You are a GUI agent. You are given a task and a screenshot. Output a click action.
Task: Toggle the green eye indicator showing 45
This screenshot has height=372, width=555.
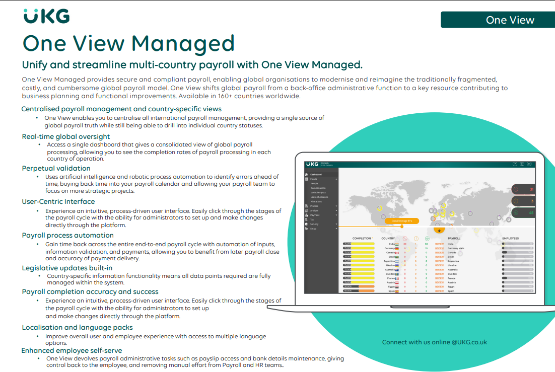coord(523,212)
